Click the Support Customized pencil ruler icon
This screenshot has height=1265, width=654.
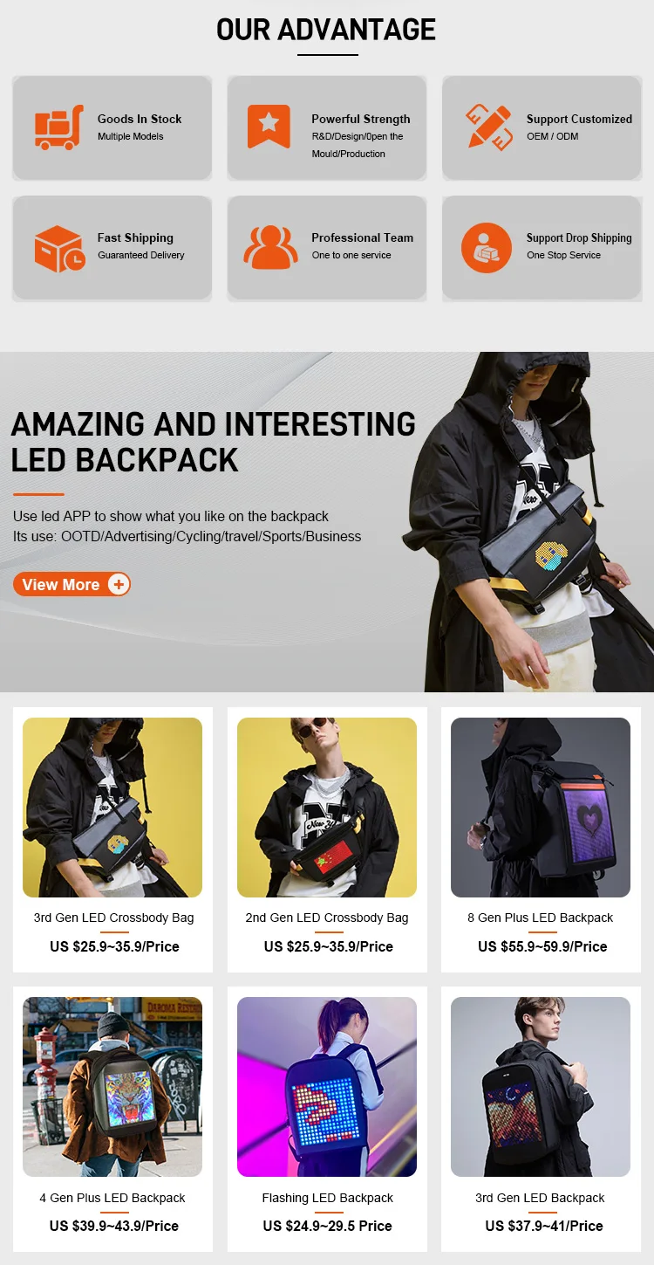(x=488, y=127)
